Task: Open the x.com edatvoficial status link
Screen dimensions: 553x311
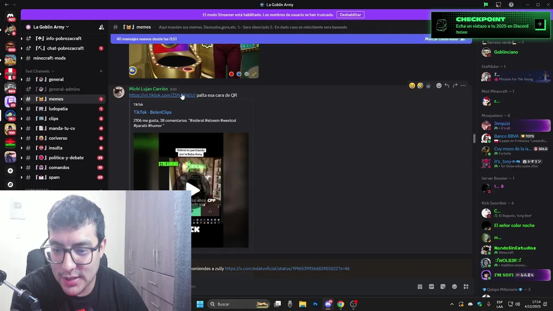Action: pyautogui.click(x=287, y=269)
